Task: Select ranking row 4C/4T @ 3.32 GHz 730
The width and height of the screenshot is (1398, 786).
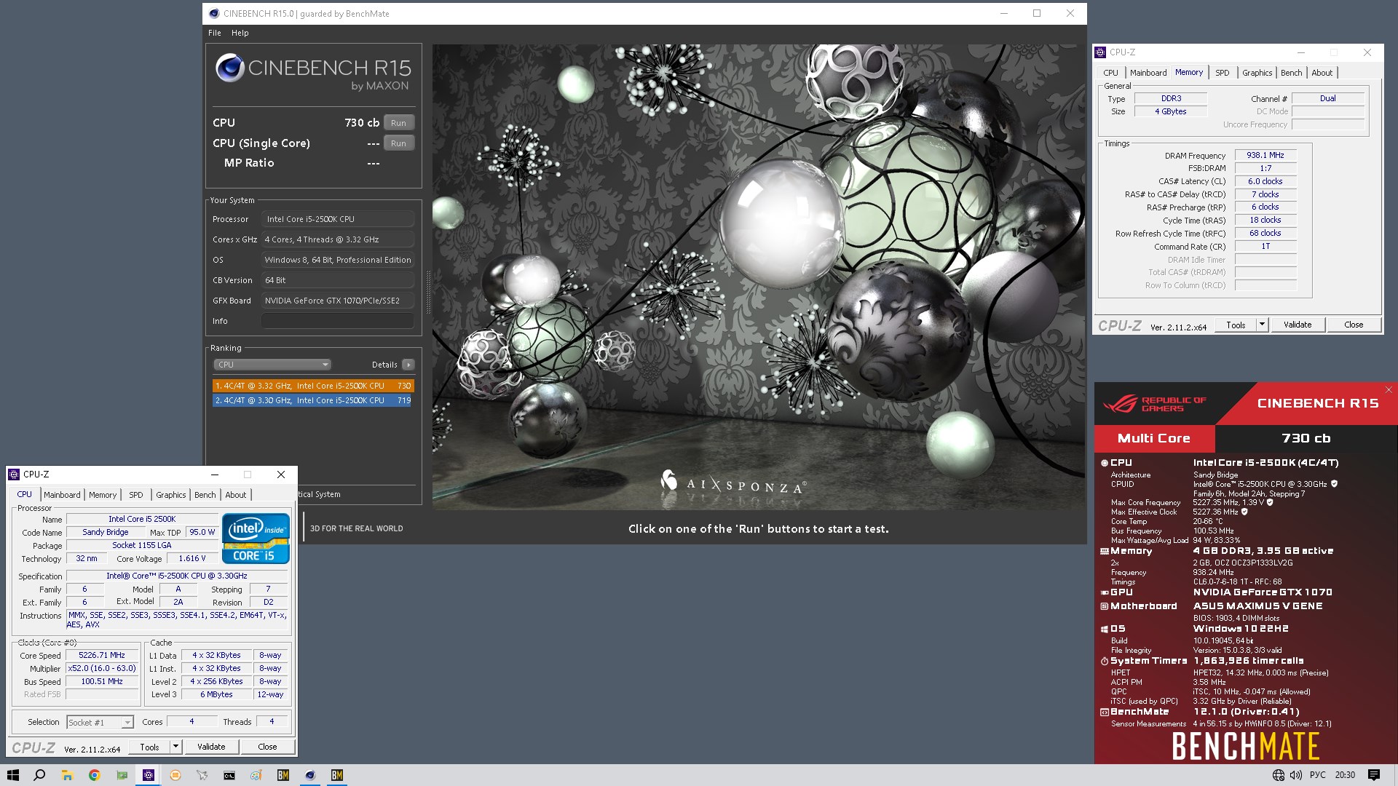Action: (x=313, y=386)
